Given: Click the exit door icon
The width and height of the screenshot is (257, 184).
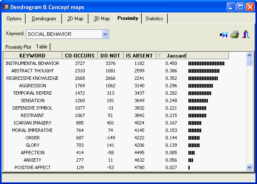Looking at the screenshot, I should (x=246, y=34).
